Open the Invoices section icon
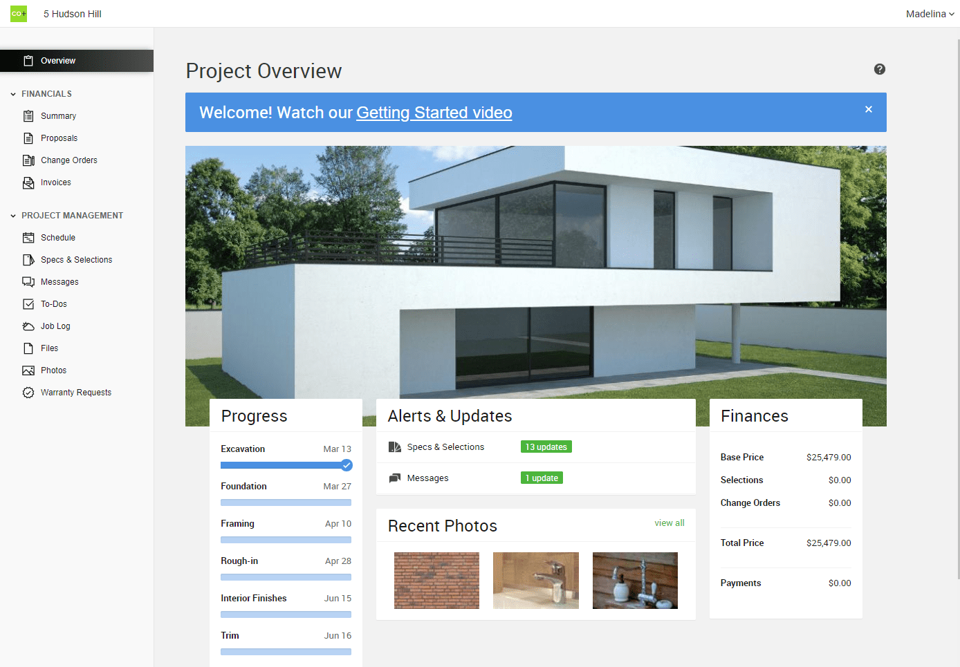960x667 pixels. 28,182
